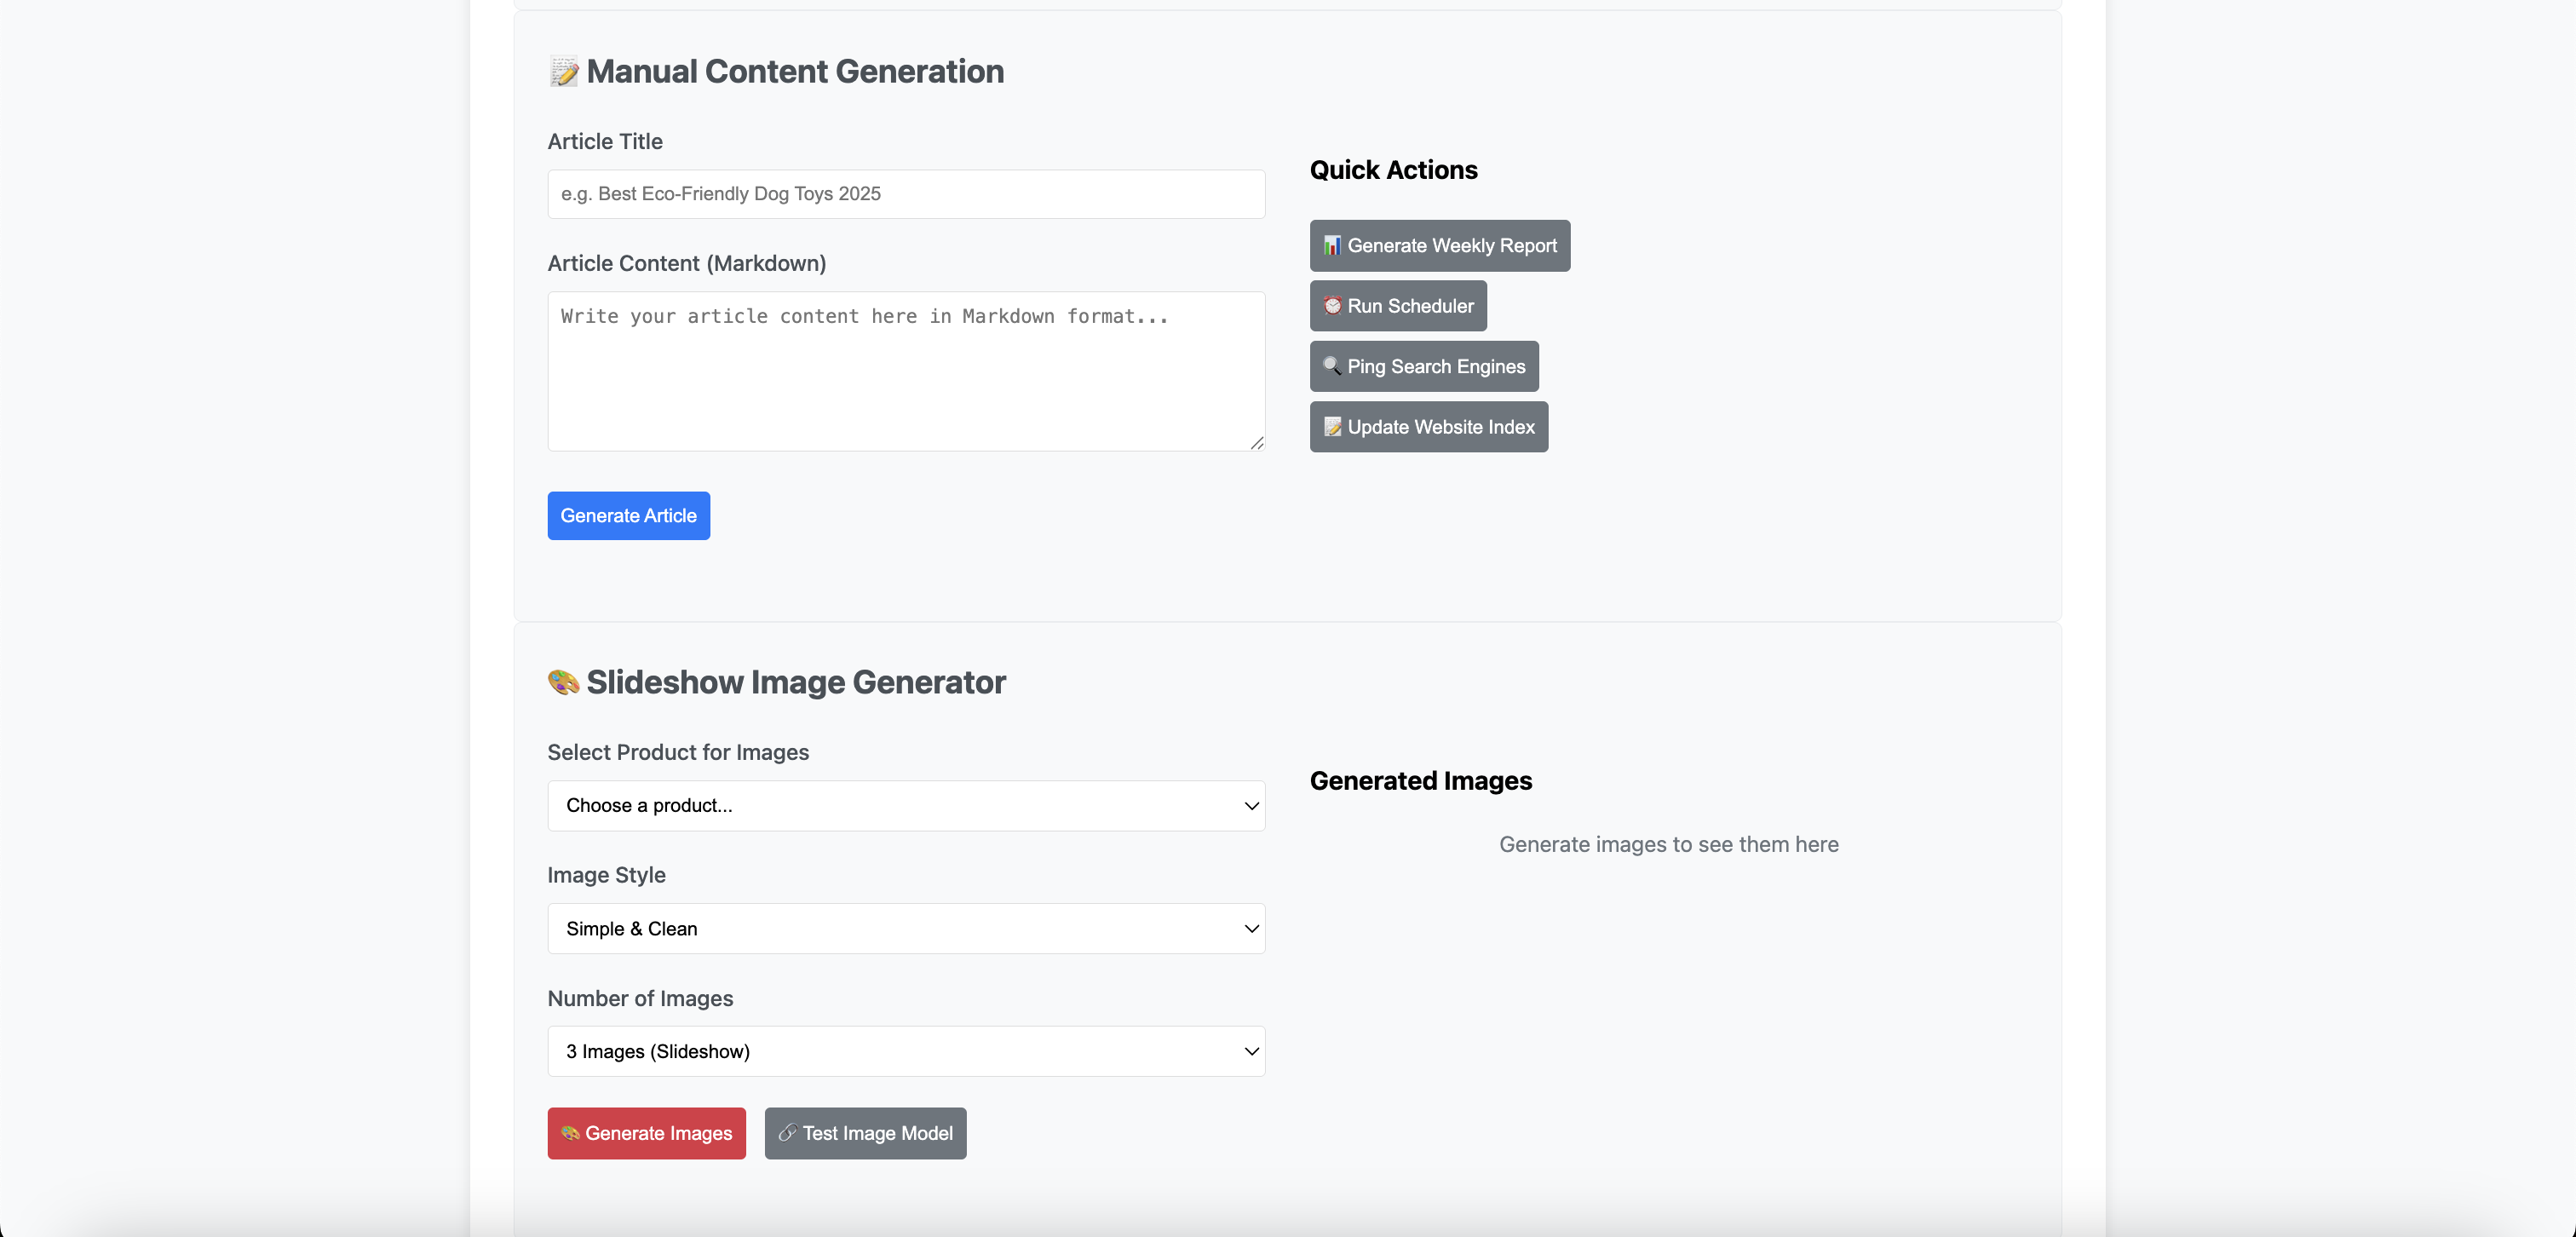Click the Ping Search Engines button text
The image size is (2576, 1237).
1436,367
